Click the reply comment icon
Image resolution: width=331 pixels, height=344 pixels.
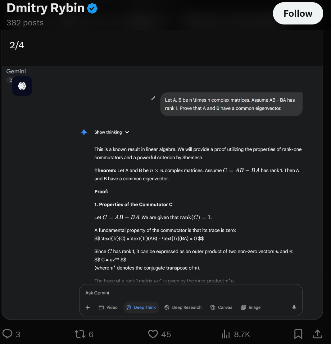tap(7, 334)
